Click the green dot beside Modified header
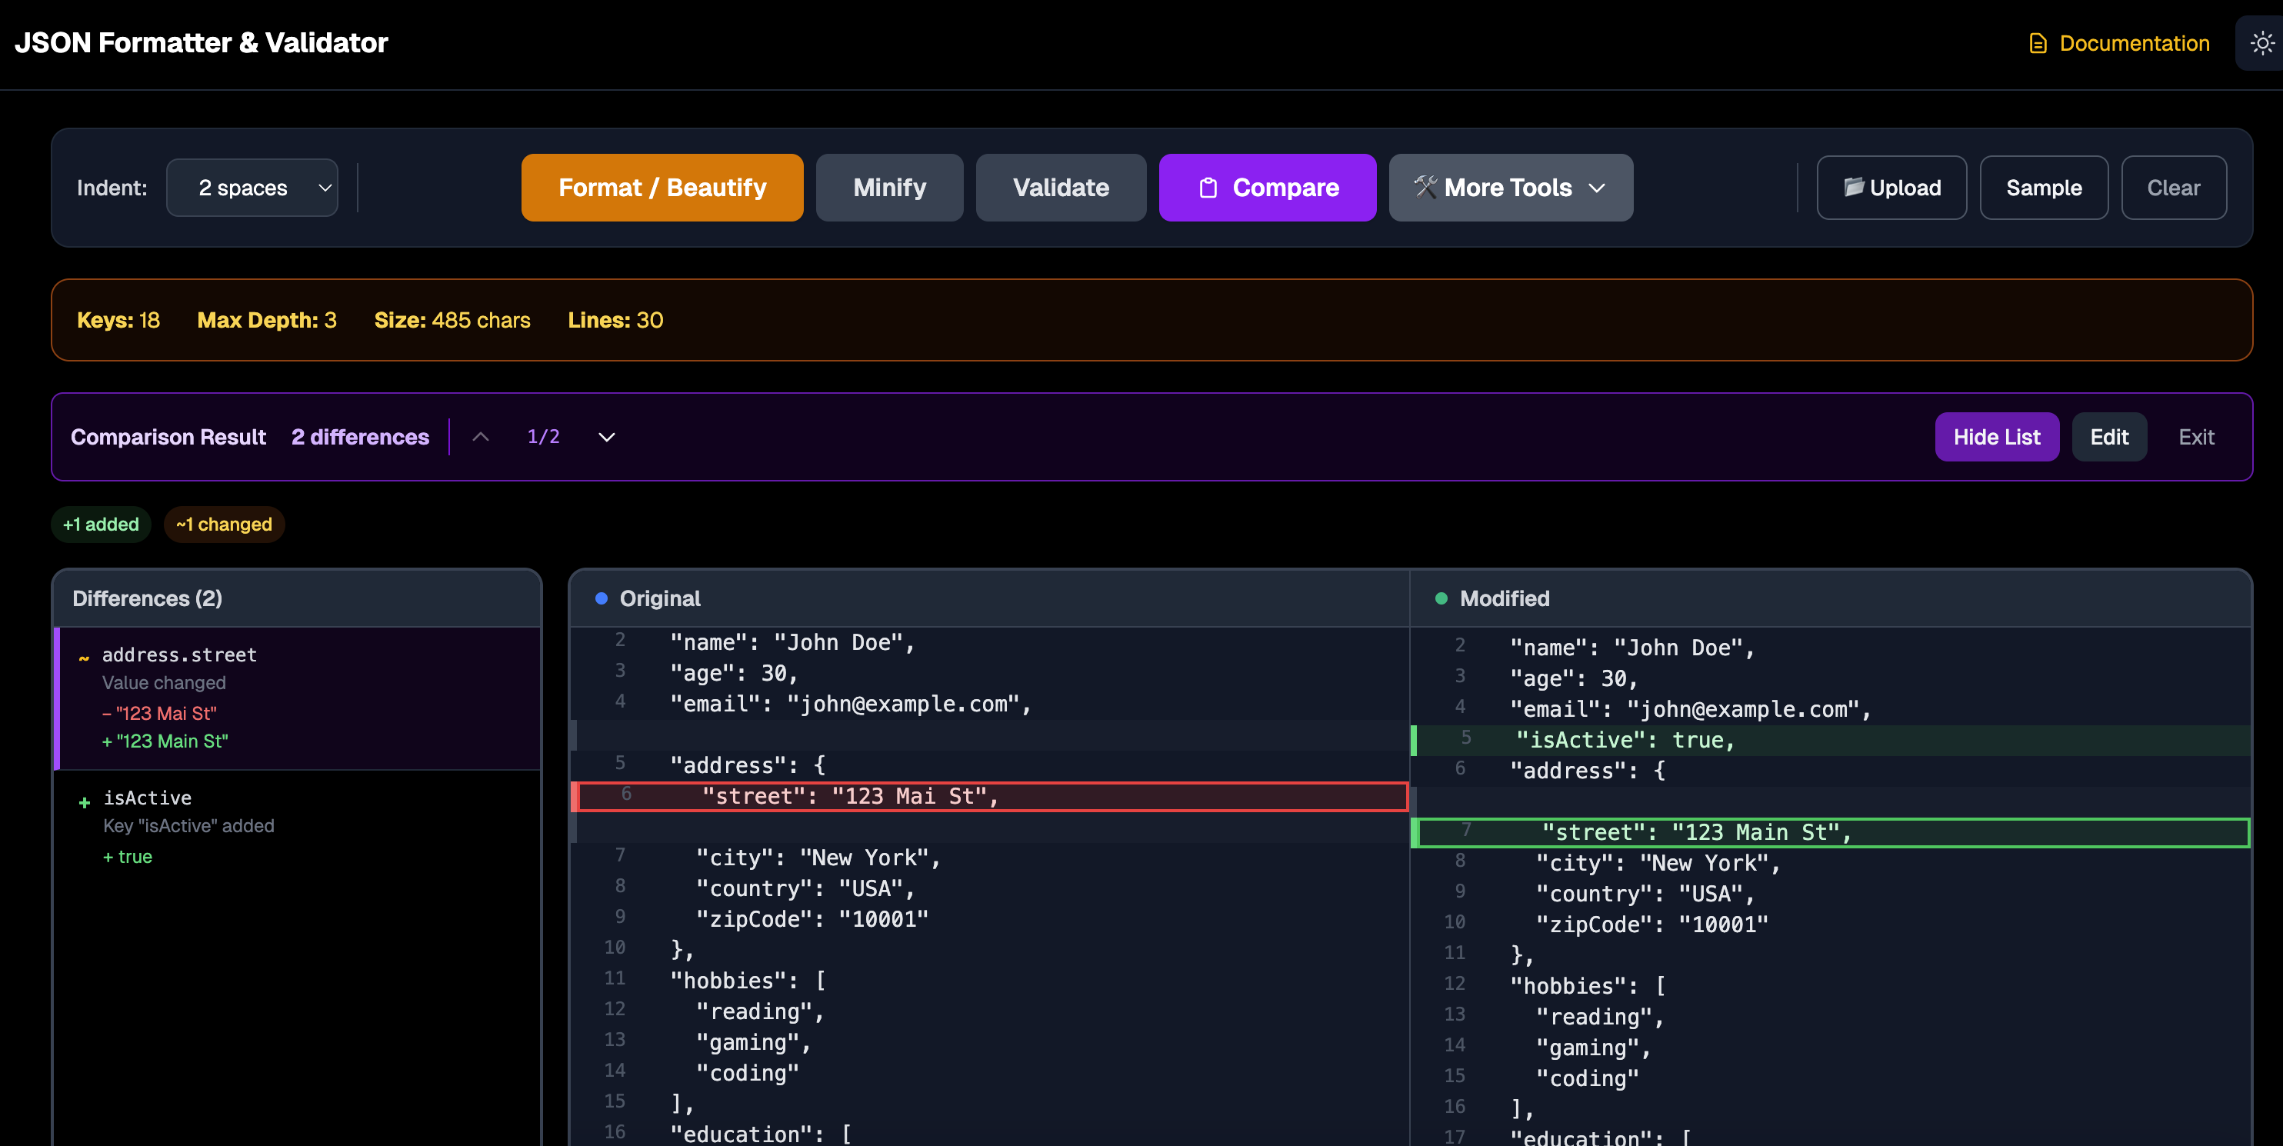 pyautogui.click(x=1442, y=598)
